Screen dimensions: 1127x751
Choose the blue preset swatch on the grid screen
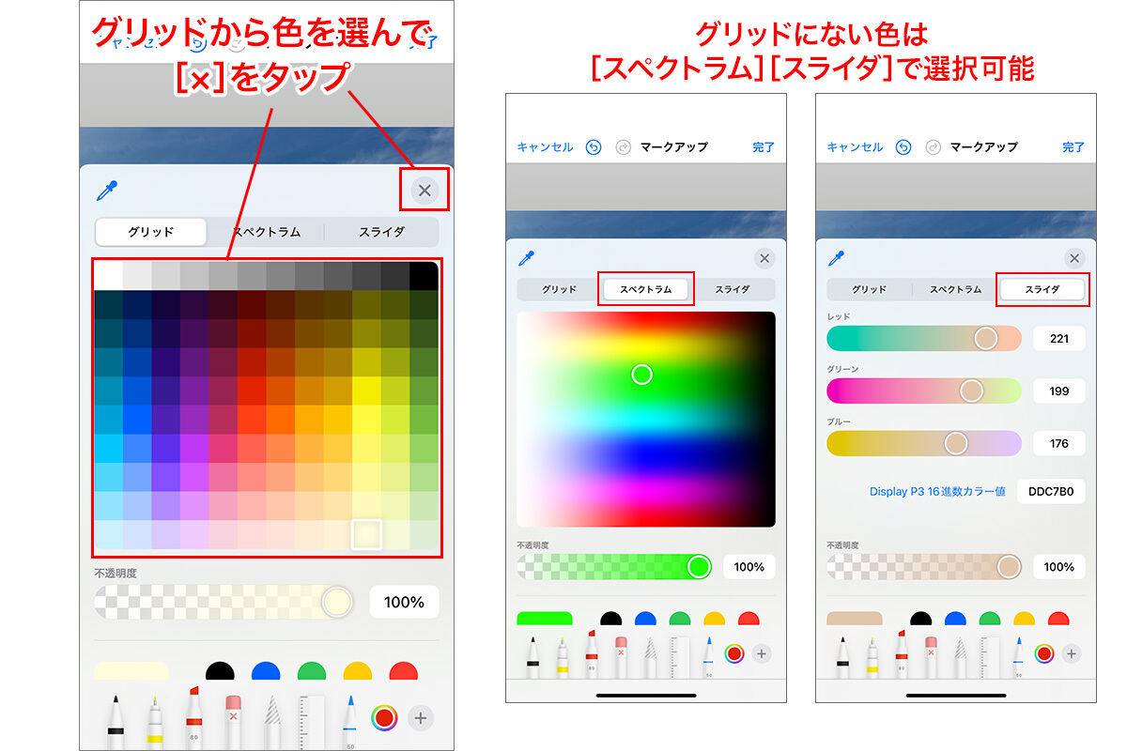[266, 670]
